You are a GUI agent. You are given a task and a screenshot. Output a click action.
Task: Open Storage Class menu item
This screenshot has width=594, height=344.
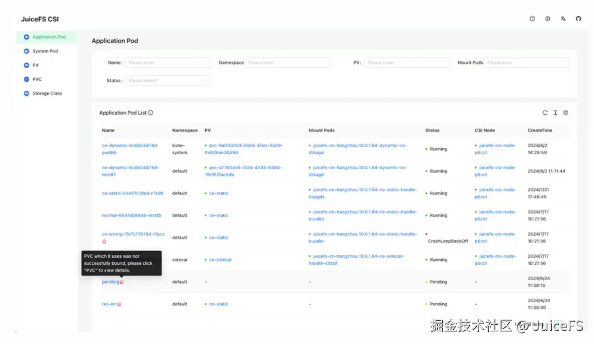(x=47, y=93)
